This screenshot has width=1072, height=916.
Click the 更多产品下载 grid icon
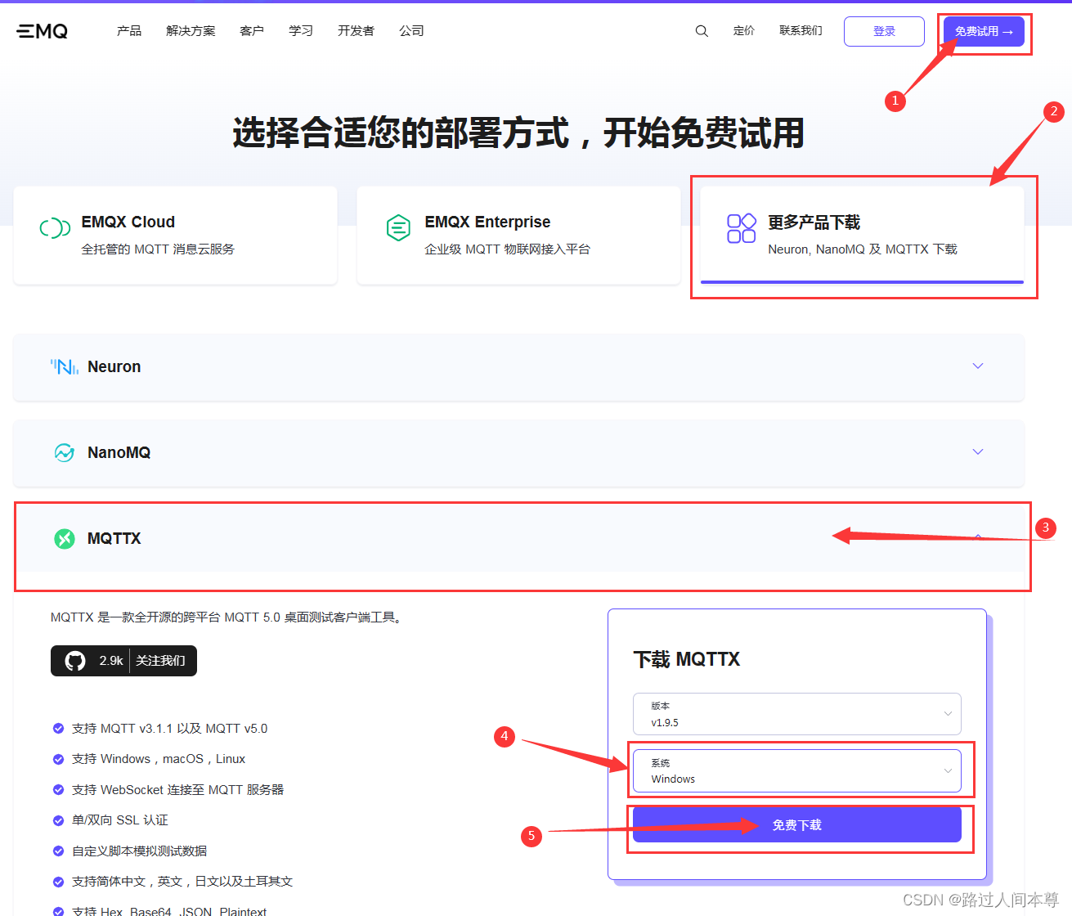coord(742,228)
